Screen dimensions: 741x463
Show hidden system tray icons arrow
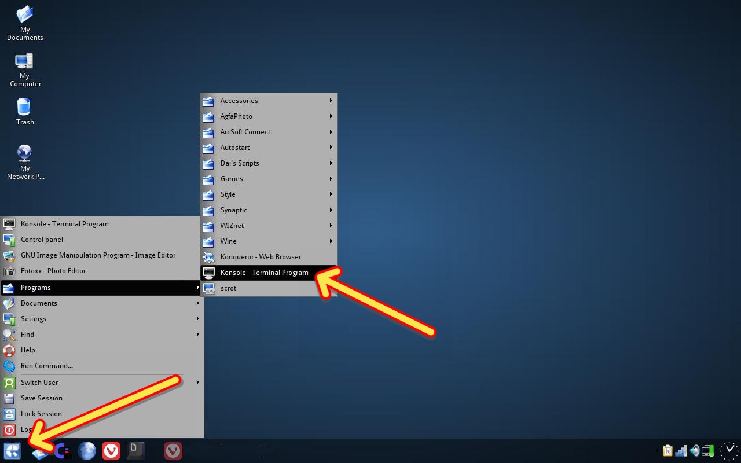point(658,451)
